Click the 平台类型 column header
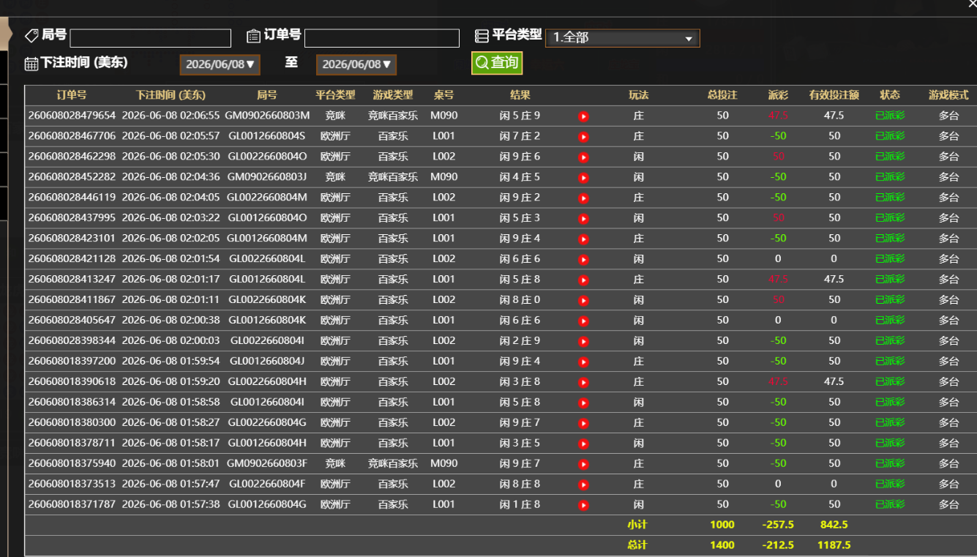Viewport: 977px width, 557px height. [335, 95]
